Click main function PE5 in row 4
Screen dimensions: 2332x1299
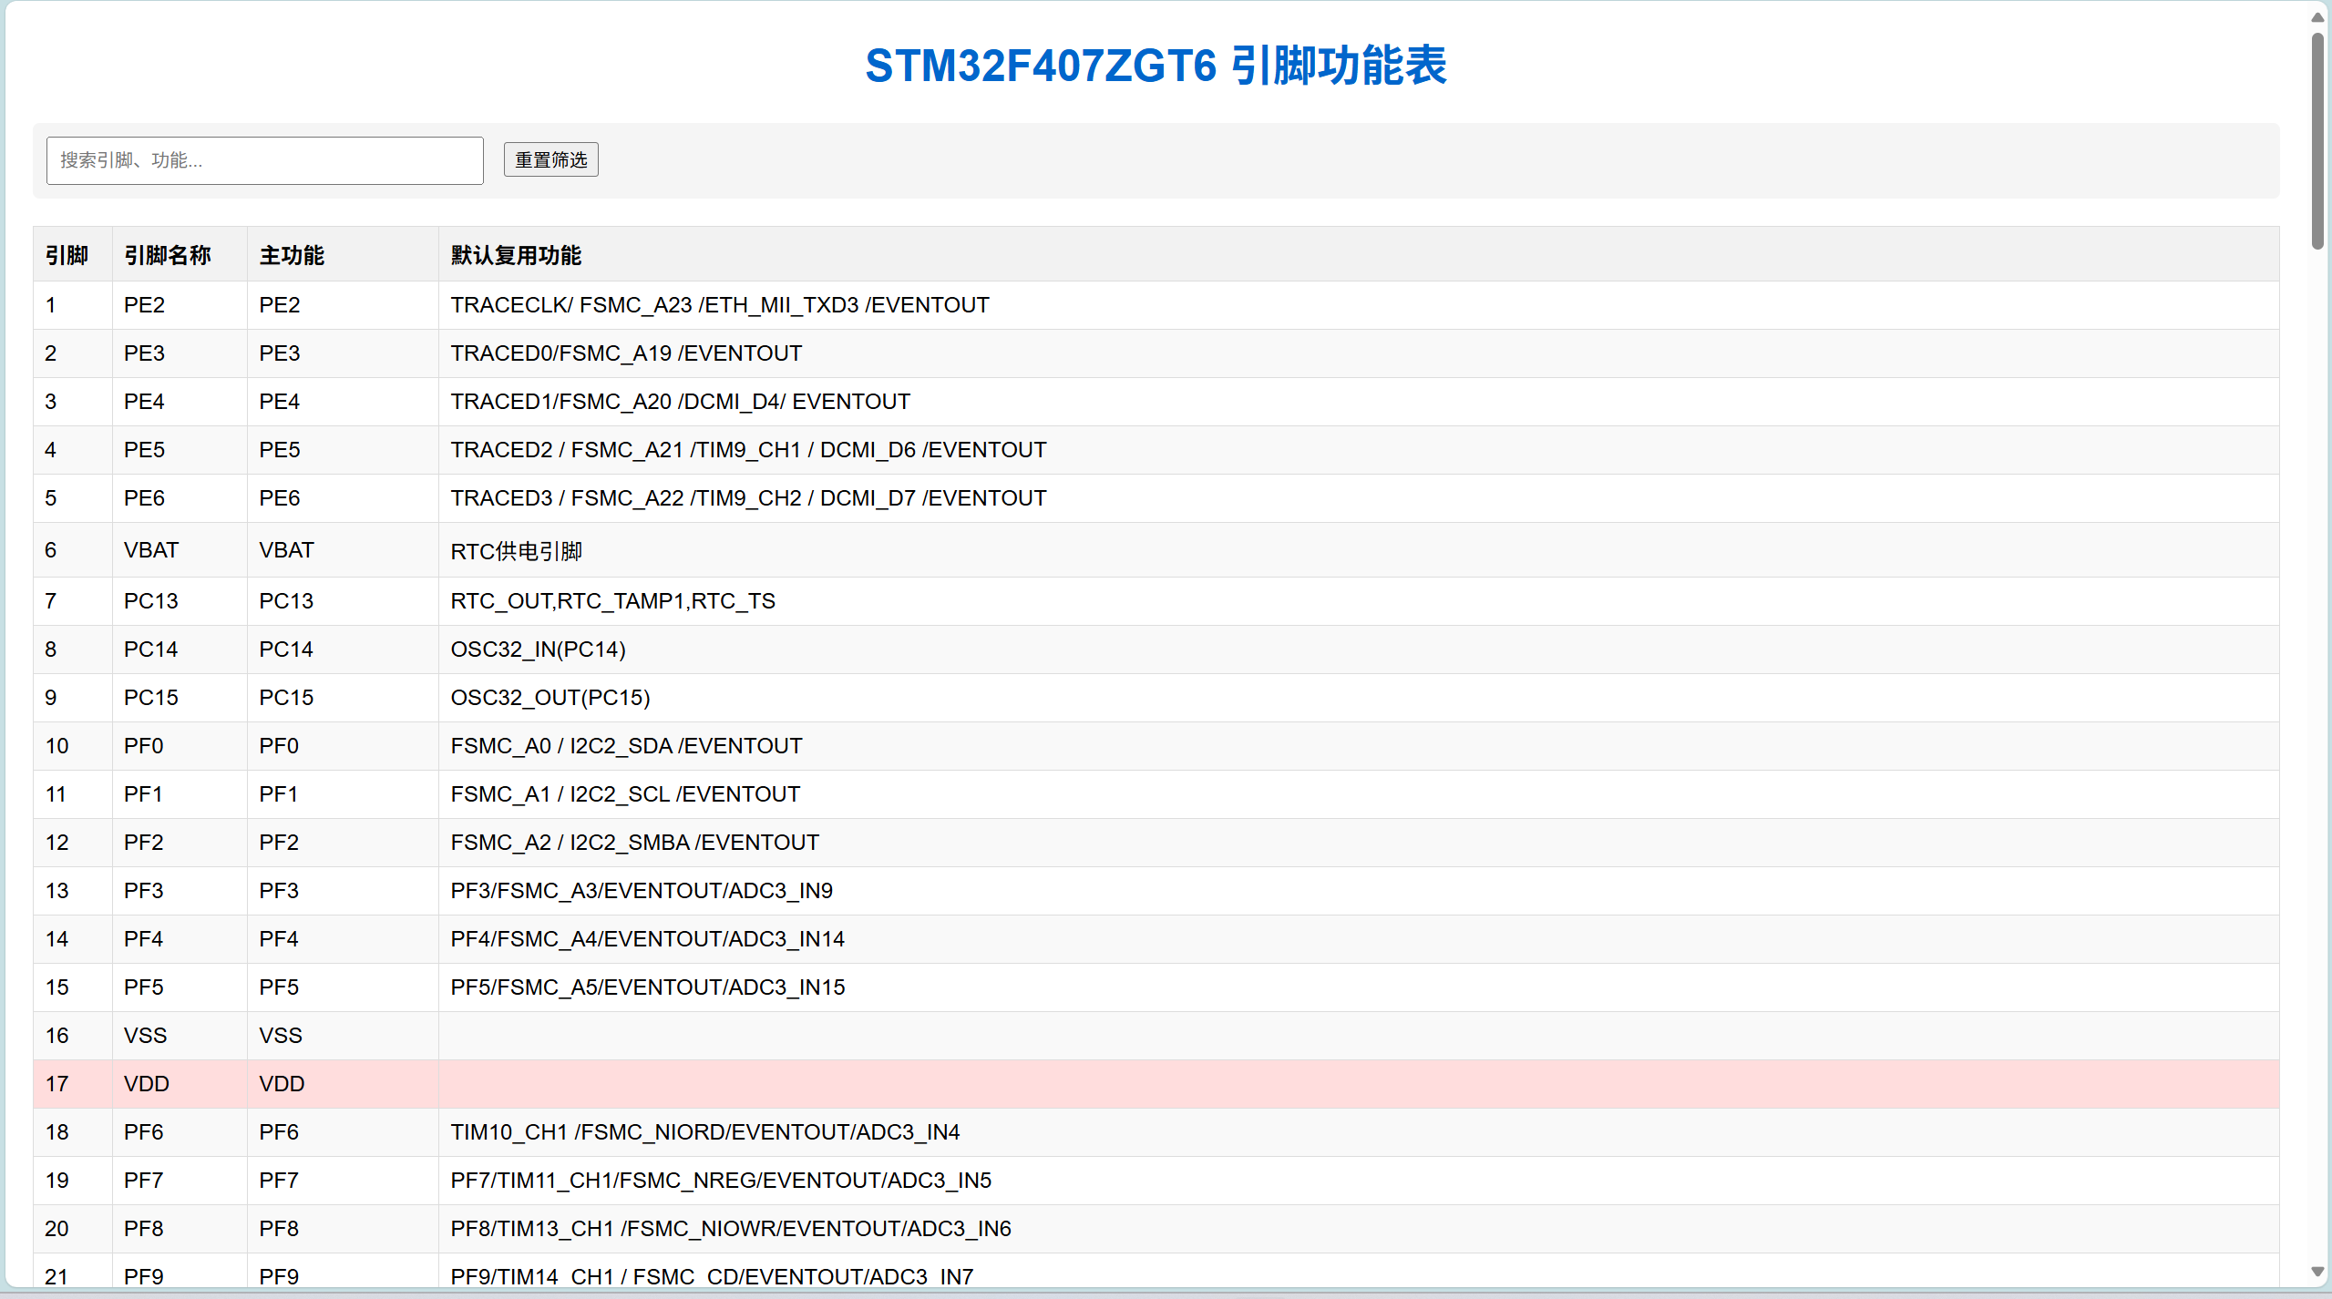(343, 450)
